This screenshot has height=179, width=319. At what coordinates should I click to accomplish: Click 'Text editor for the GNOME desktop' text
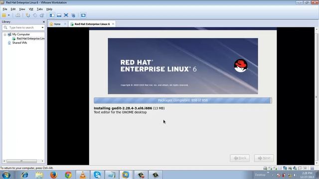pyautogui.click(x=120, y=112)
